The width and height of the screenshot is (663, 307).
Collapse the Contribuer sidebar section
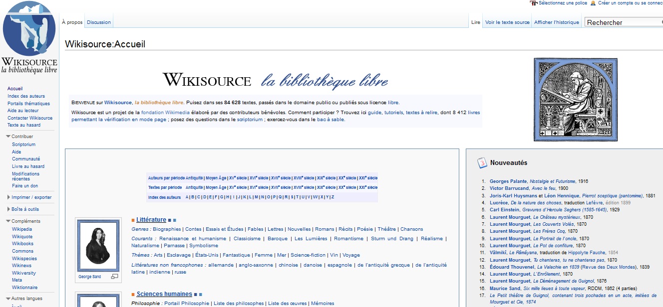coord(8,137)
